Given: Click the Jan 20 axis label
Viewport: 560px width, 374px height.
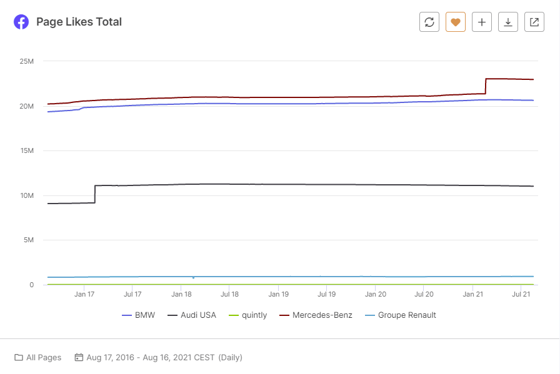Looking at the screenshot, I should point(376,294).
